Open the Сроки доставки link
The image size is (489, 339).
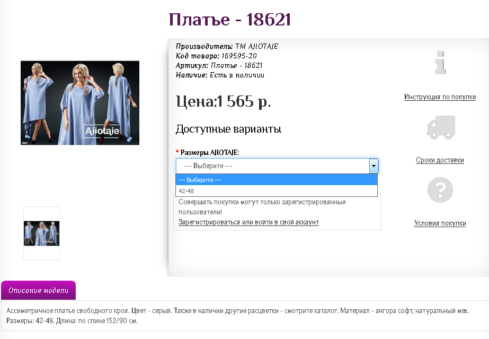(x=440, y=160)
